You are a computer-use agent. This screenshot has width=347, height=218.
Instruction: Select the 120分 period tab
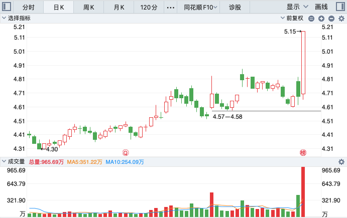point(149,8)
